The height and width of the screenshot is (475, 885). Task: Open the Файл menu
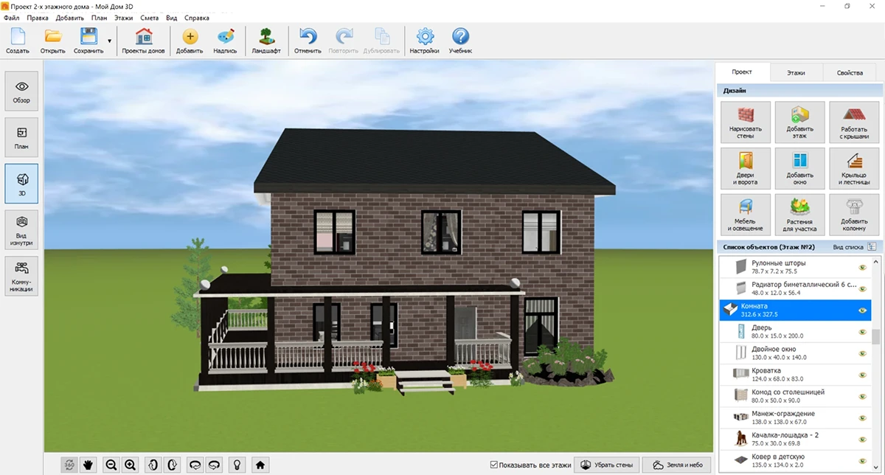pyautogui.click(x=12, y=18)
